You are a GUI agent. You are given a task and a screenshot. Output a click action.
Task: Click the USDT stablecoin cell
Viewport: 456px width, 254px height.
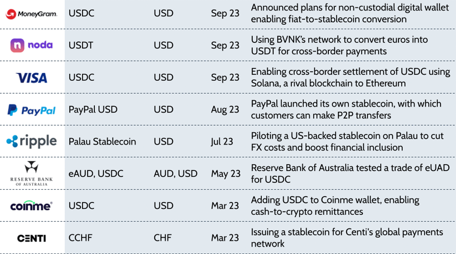coord(81,45)
